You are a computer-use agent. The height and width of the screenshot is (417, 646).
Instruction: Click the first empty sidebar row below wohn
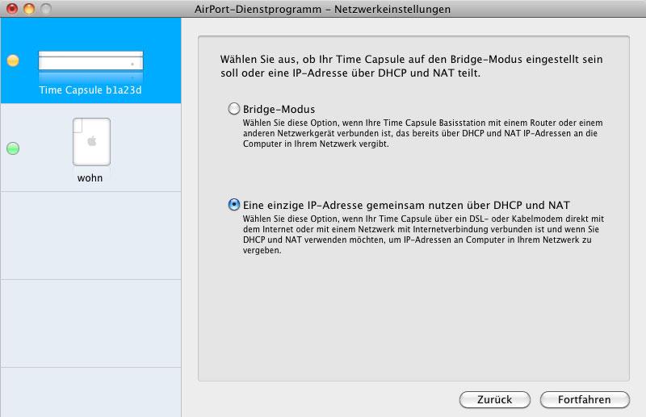coord(90,236)
